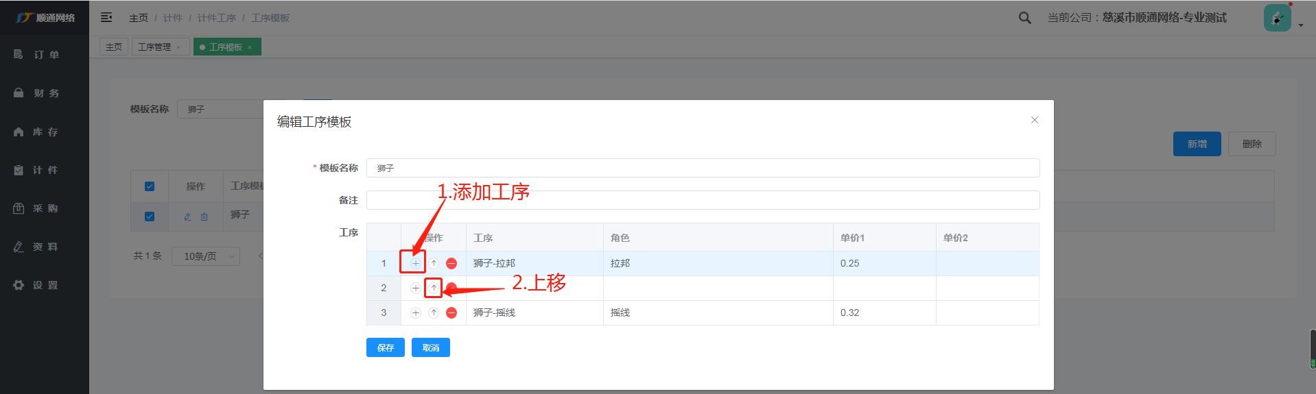Collapse the sidebar with the hamburger icon
The height and width of the screenshot is (394, 1316).
(x=106, y=18)
